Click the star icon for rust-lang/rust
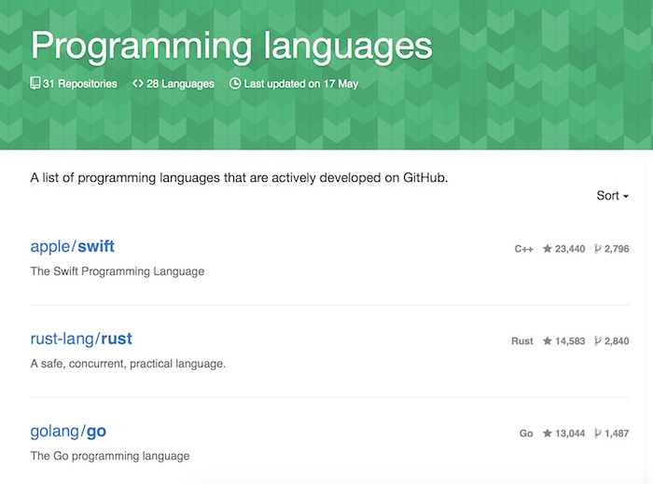Image resolution: width=653 pixels, height=484 pixels. (x=548, y=341)
